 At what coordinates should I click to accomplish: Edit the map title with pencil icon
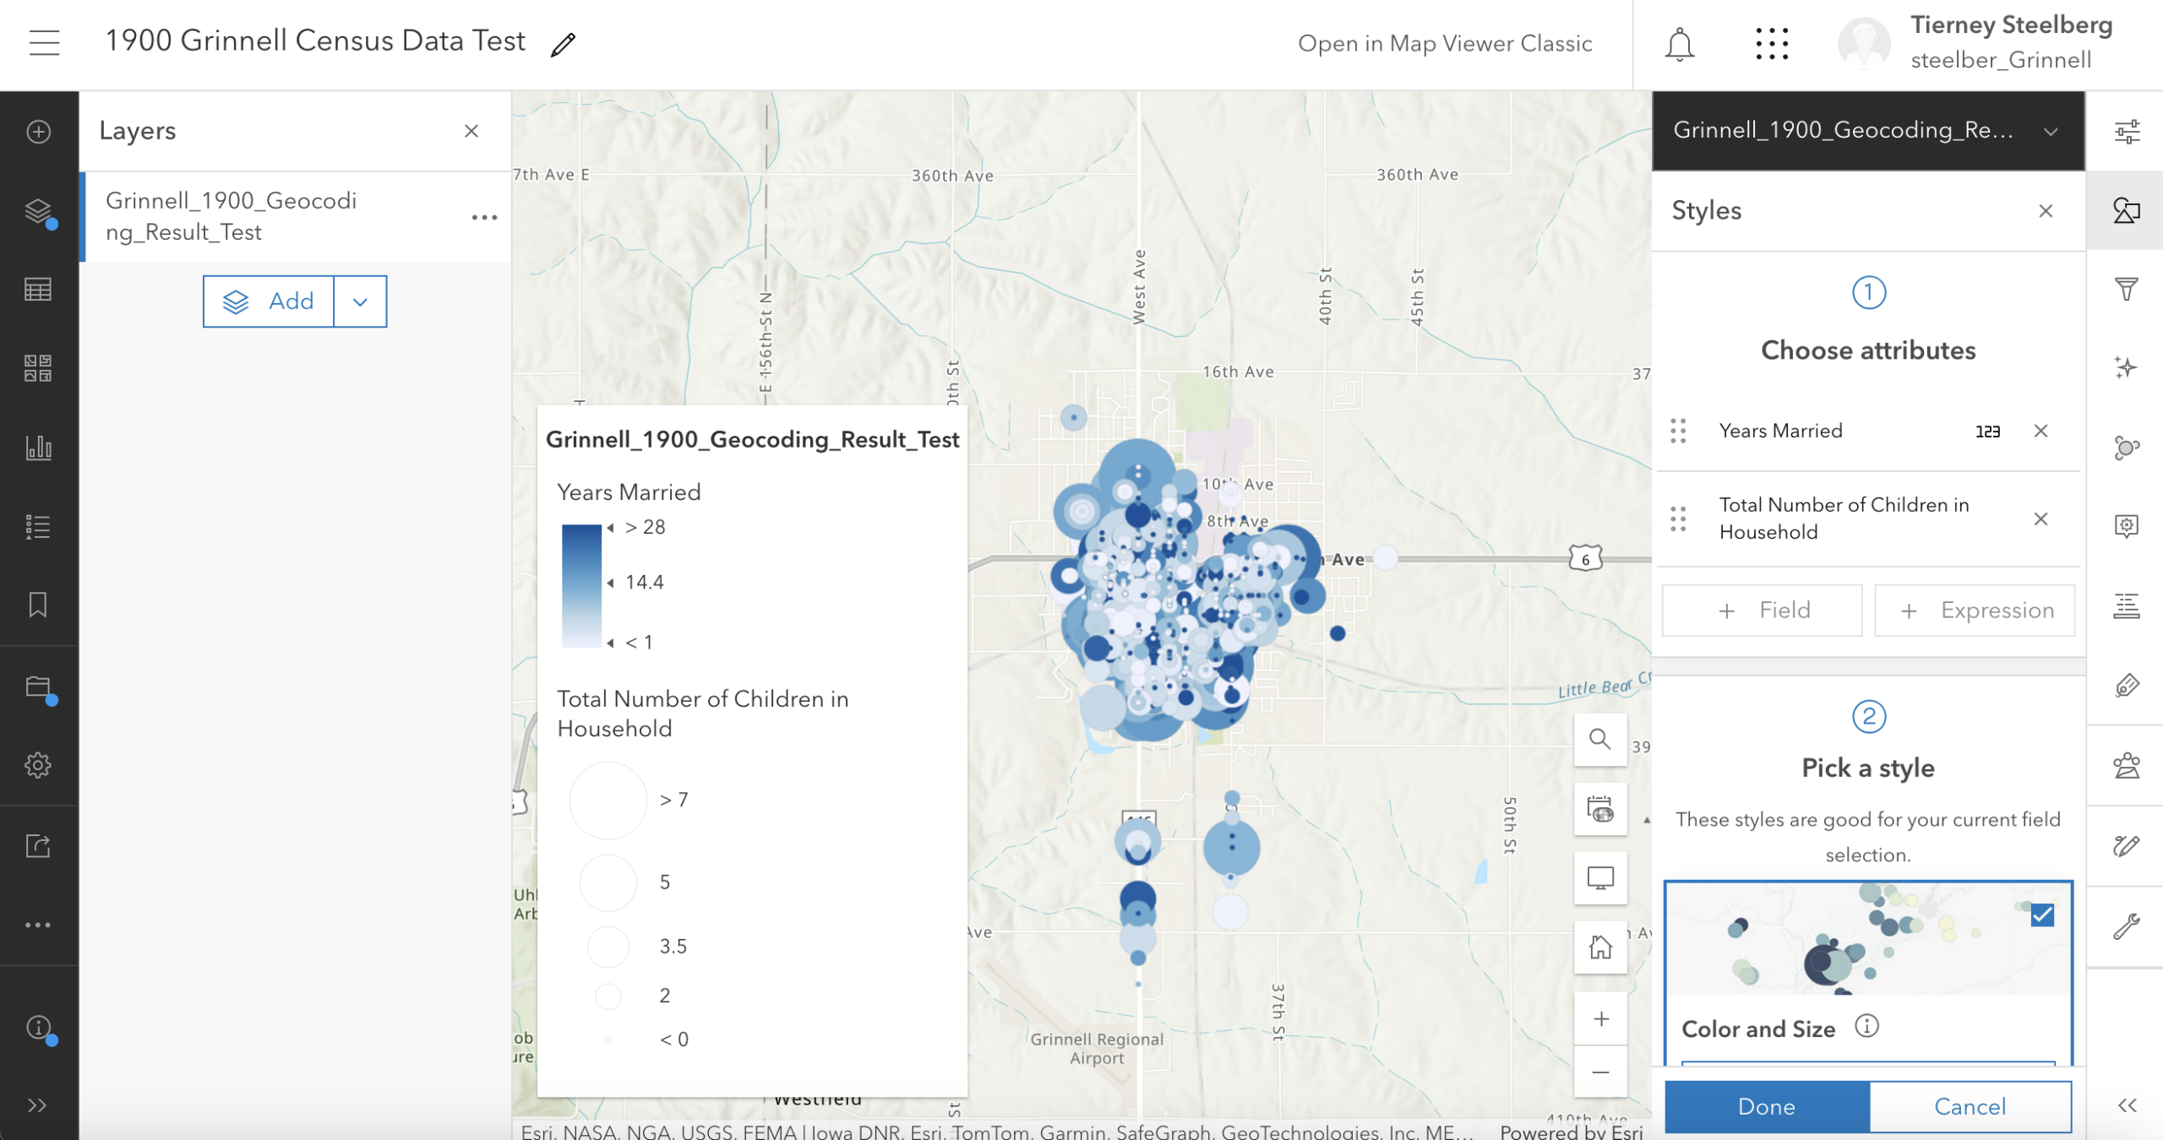564,44
